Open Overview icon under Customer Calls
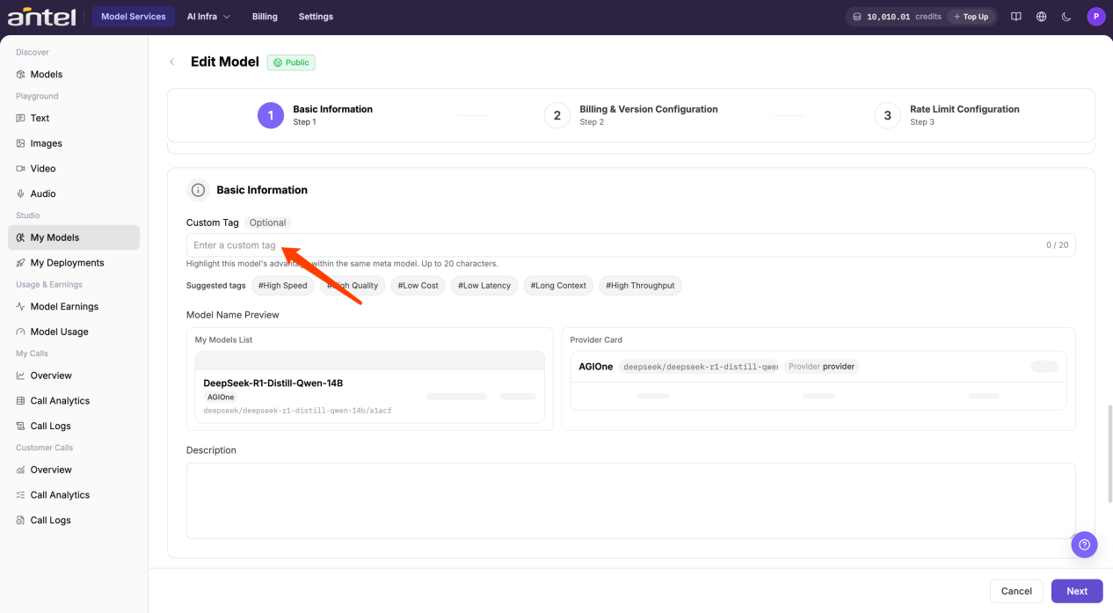This screenshot has width=1113, height=613. pos(21,470)
